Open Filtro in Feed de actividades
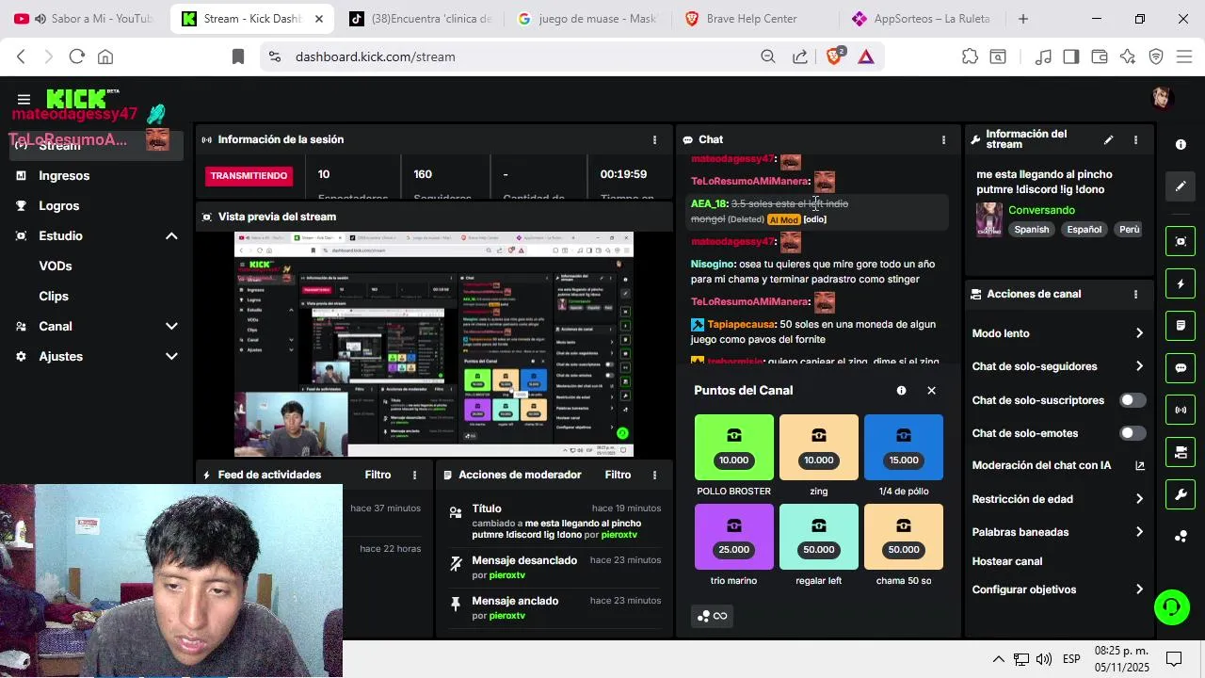Viewport: 1205px width, 678px height. tap(378, 475)
